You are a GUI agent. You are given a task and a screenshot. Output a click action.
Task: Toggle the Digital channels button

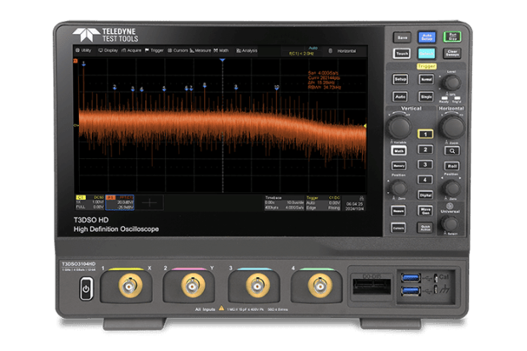425,195
